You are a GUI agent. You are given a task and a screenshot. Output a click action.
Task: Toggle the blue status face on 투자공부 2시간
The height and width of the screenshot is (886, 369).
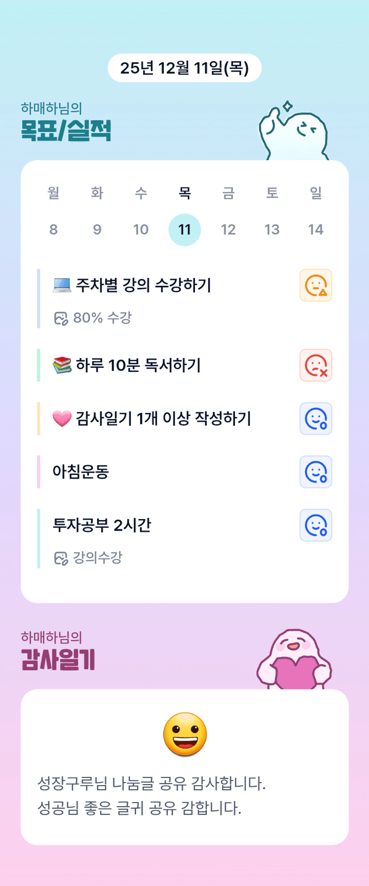click(x=316, y=525)
